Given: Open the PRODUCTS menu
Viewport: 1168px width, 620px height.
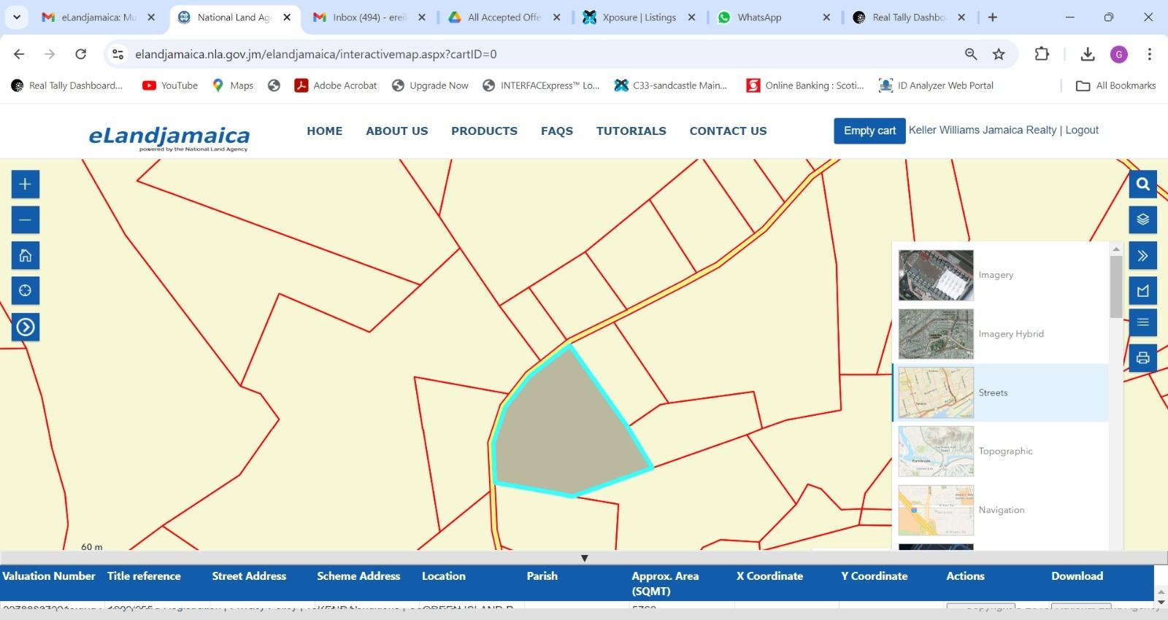Looking at the screenshot, I should pyautogui.click(x=484, y=131).
